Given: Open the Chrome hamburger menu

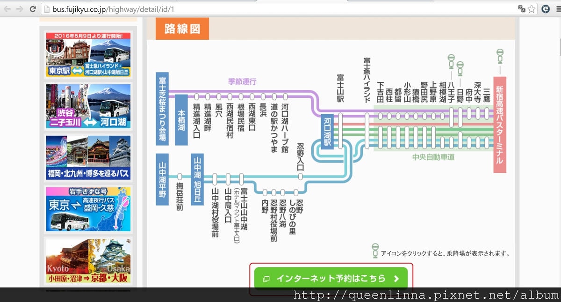Looking at the screenshot, I should pos(557,8).
